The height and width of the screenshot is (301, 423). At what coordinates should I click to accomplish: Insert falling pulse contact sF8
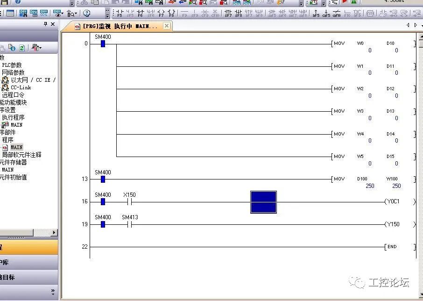pos(239,13)
